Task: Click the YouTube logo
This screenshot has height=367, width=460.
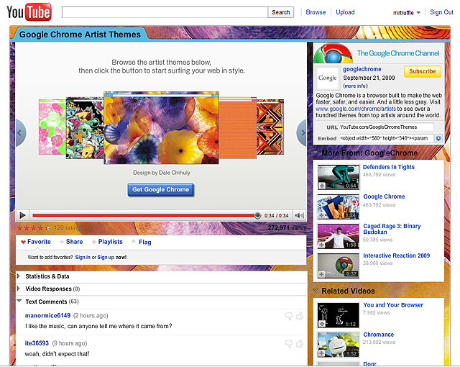Action: pos(29,12)
